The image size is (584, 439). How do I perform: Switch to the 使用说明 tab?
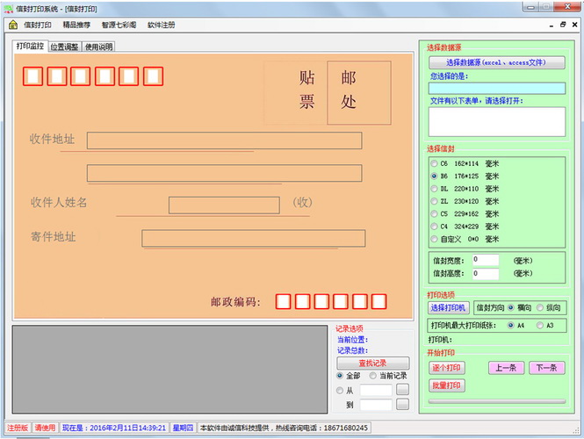click(98, 47)
